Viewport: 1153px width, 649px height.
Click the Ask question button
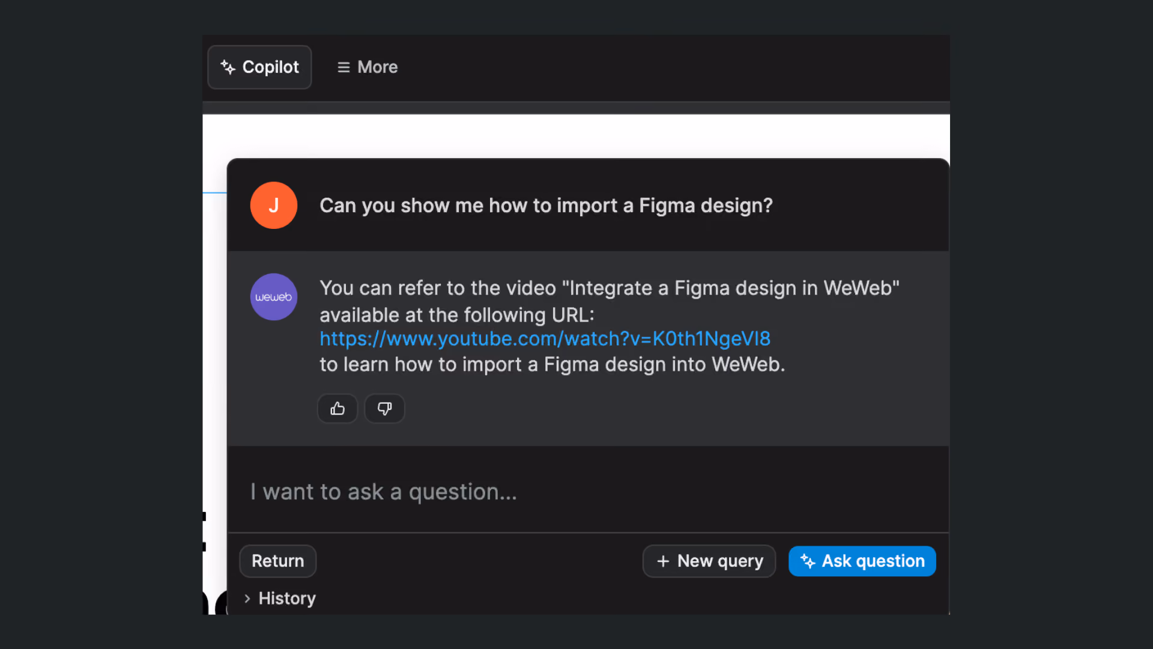pyautogui.click(x=862, y=561)
